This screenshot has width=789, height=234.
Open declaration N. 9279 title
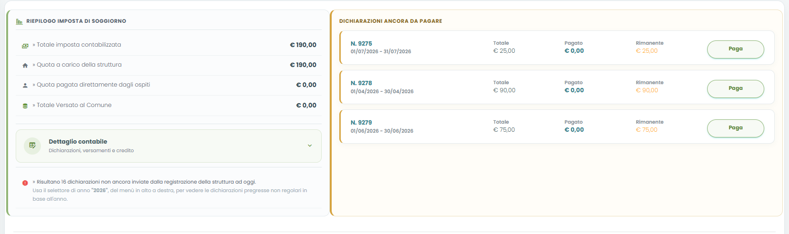coord(361,122)
